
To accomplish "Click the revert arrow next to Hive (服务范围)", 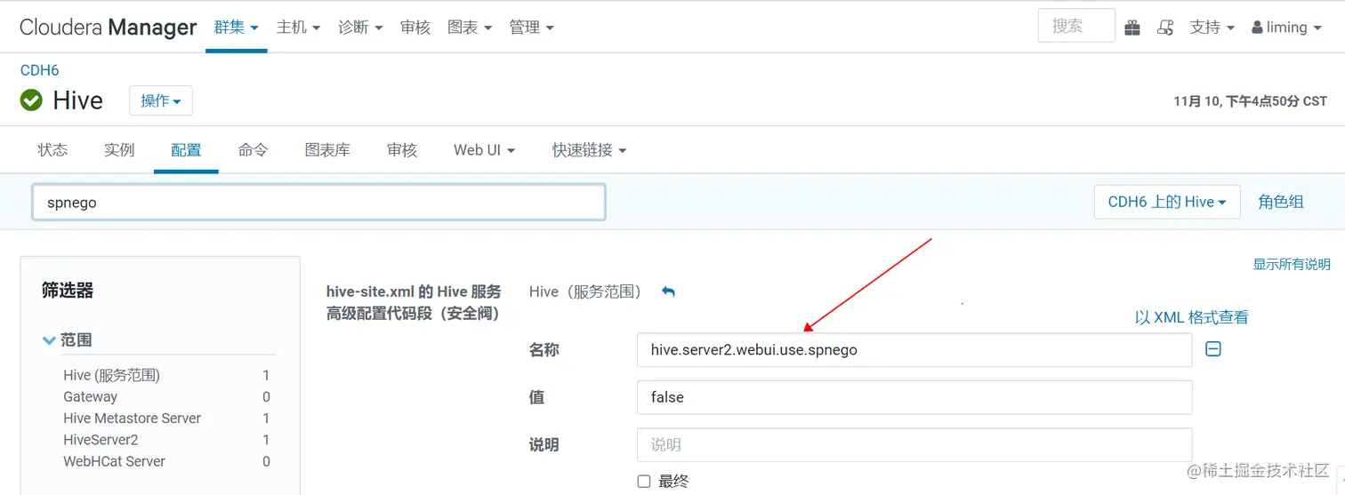I will (x=668, y=291).
